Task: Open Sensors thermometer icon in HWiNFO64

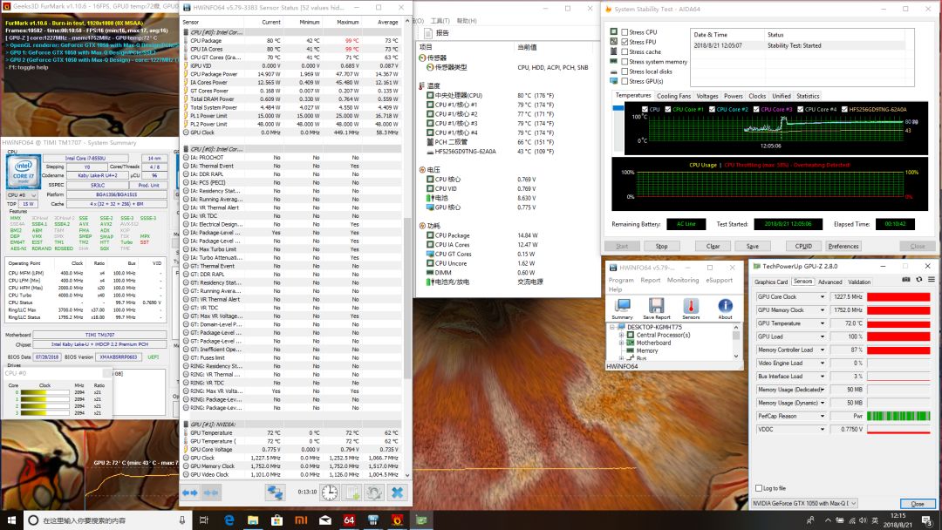Action: pos(691,309)
